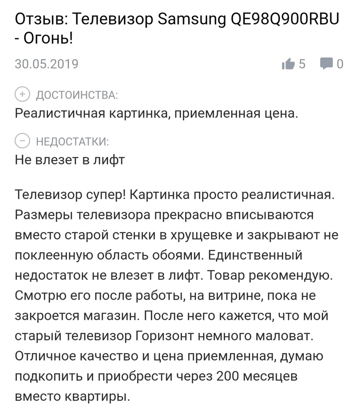The image size is (358, 420).
Task: Open the review title about Samsung QE98Q900RBU
Action: pos(174,20)
